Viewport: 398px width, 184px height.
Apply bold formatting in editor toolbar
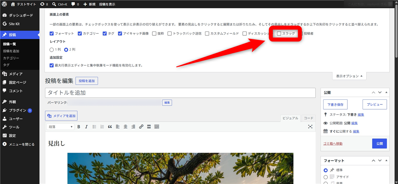[x=79, y=126]
